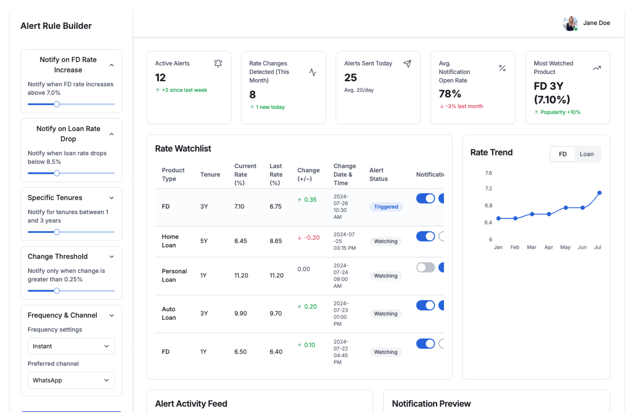Image resolution: width=634 pixels, height=412 pixels.
Task: Open the Instant frequency dropdown
Action: pyautogui.click(x=71, y=346)
